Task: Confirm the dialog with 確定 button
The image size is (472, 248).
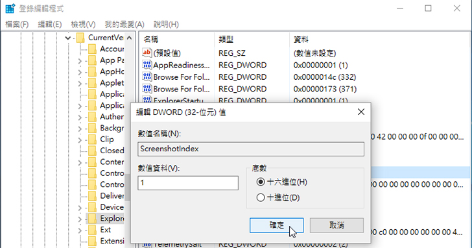Action: tap(276, 225)
